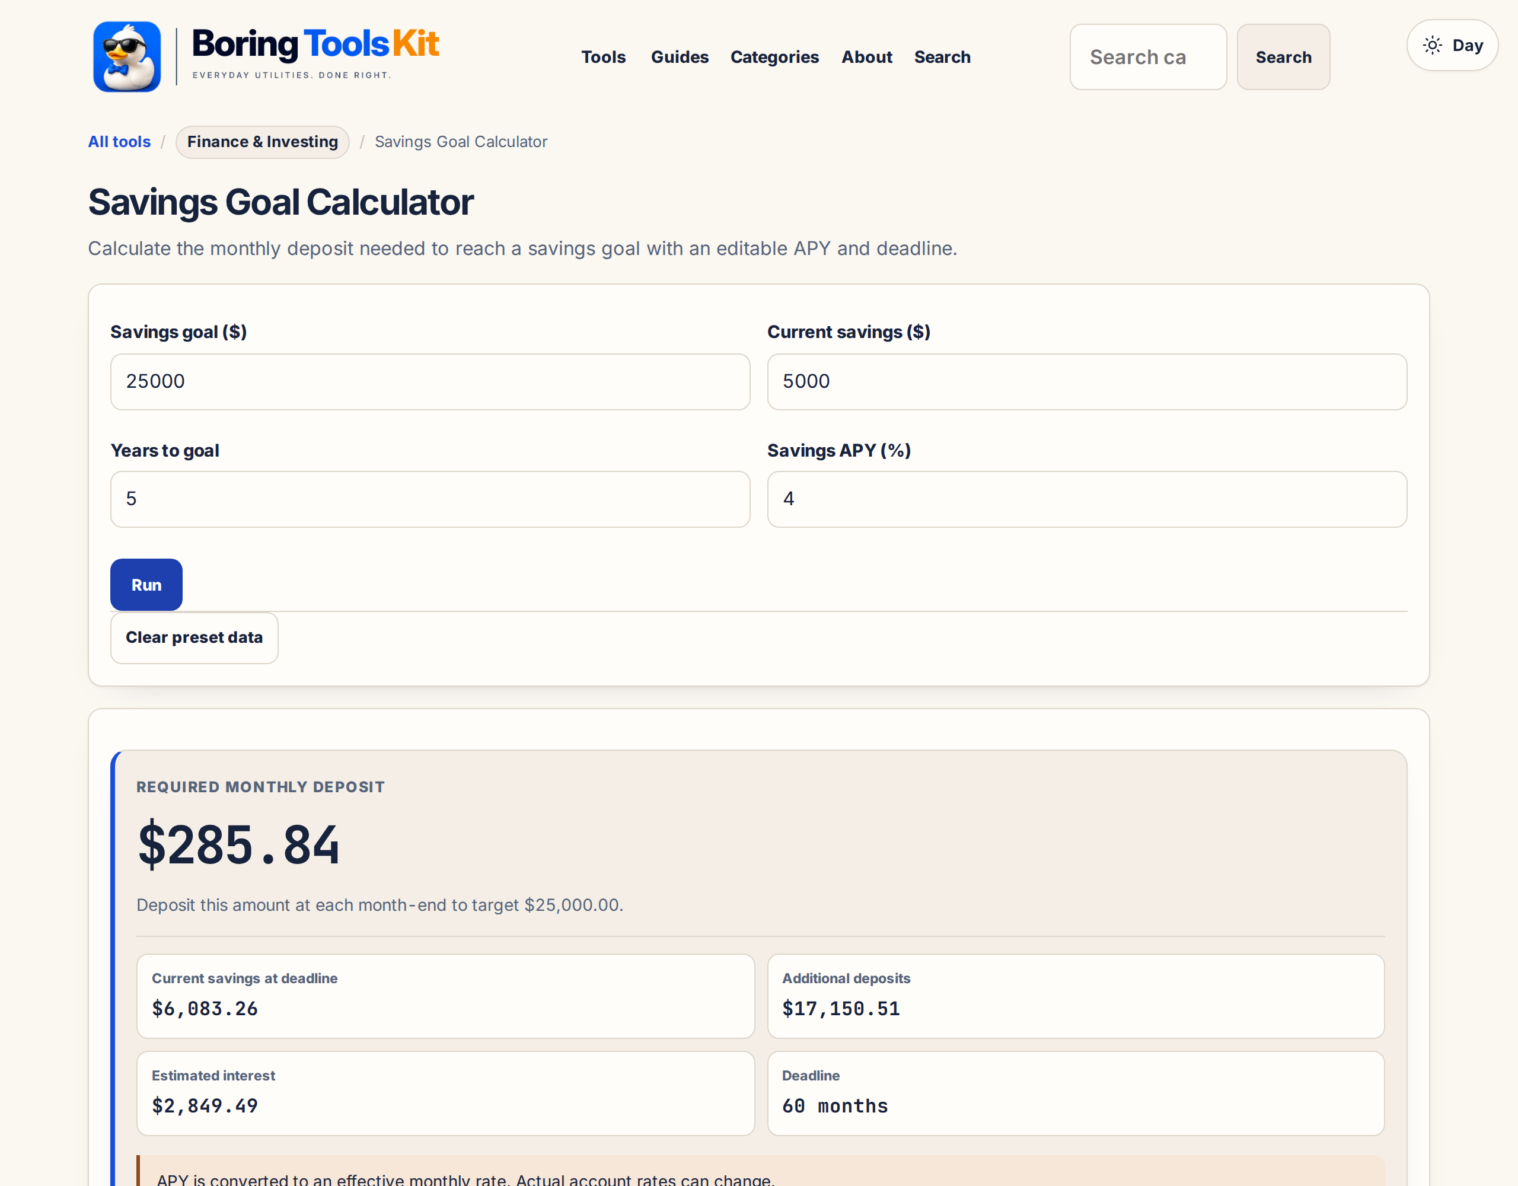Viewport: 1518px width, 1186px height.
Task: Click the Current savings ($) label
Action: [x=848, y=331]
